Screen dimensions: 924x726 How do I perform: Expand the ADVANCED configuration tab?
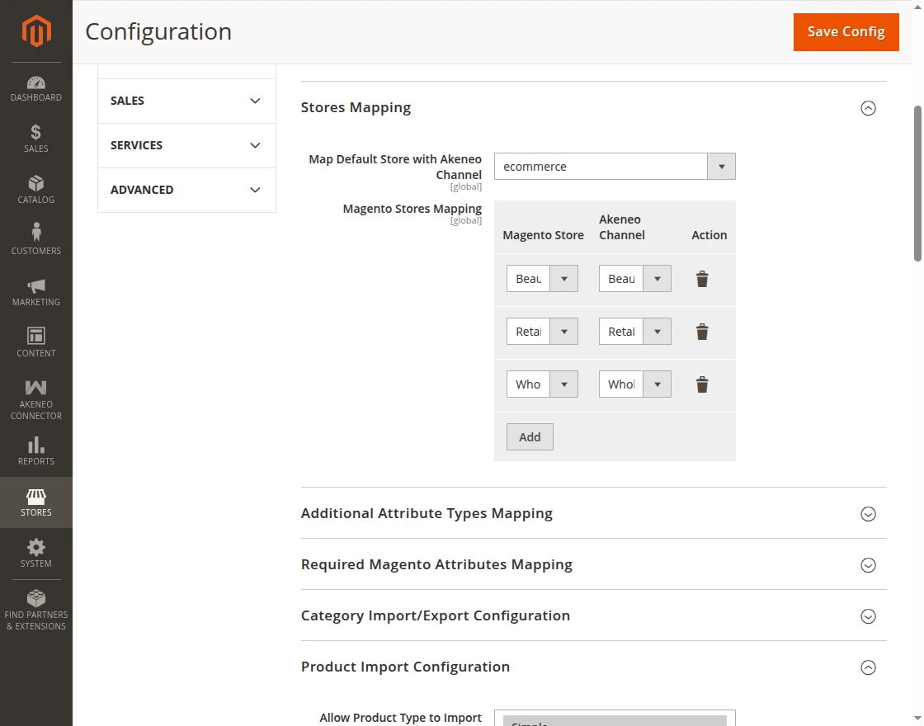click(x=186, y=190)
